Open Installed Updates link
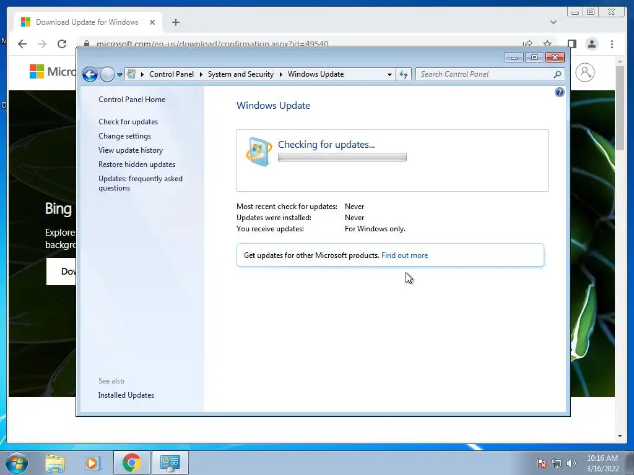634x475 pixels. click(x=126, y=395)
